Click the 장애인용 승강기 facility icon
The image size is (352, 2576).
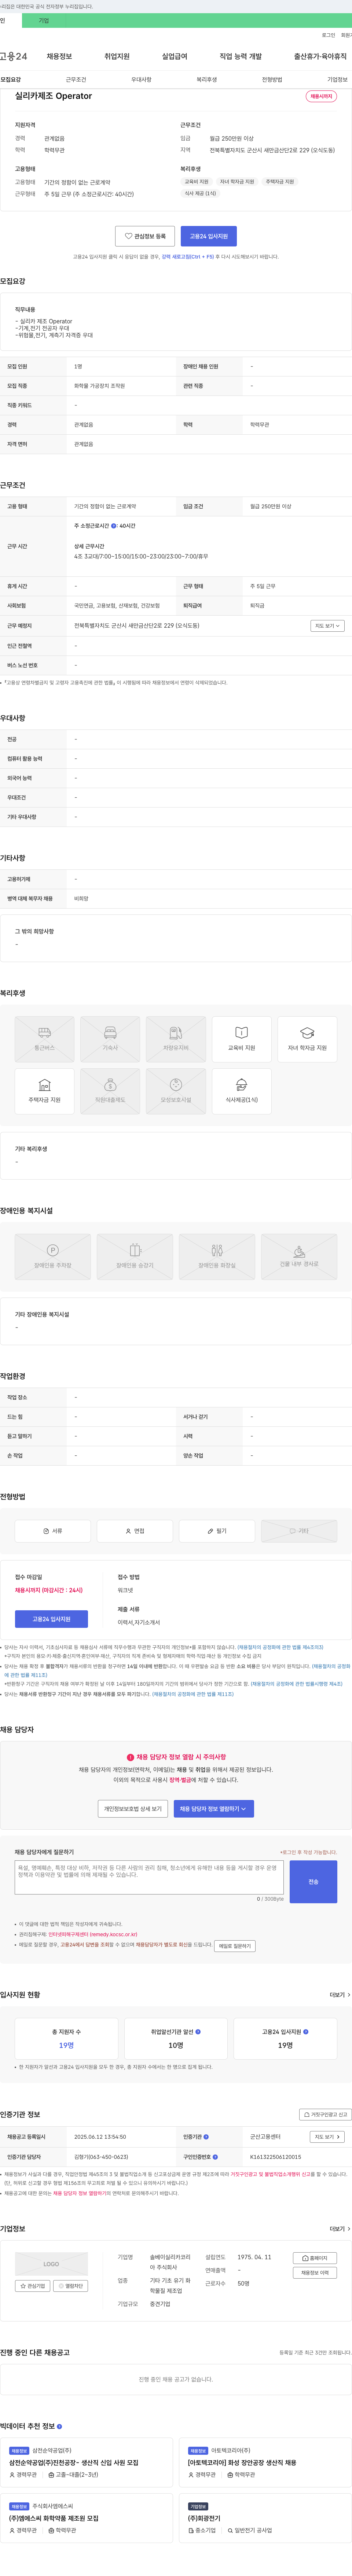coord(135,1257)
